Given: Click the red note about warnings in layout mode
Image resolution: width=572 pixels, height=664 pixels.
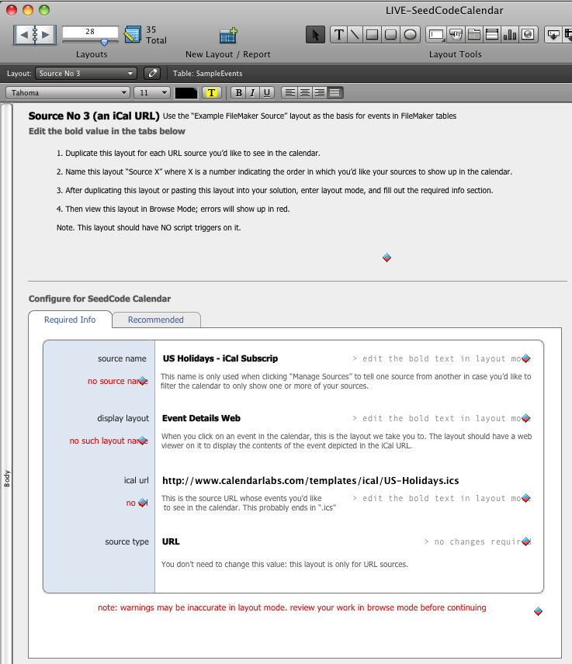Looking at the screenshot, I should (x=292, y=607).
